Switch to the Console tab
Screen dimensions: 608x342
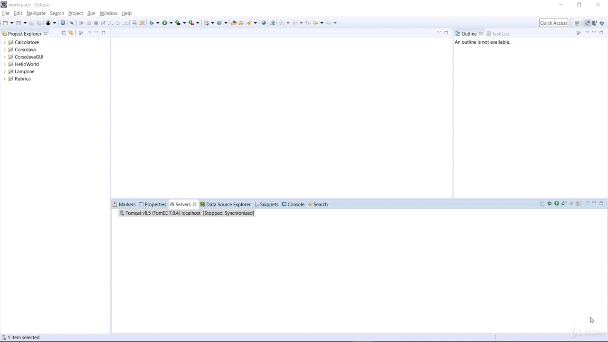coord(293,204)
